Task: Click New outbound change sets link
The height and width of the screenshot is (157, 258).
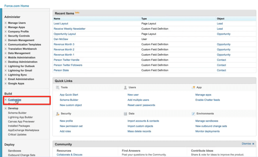Action: [211, 126]
